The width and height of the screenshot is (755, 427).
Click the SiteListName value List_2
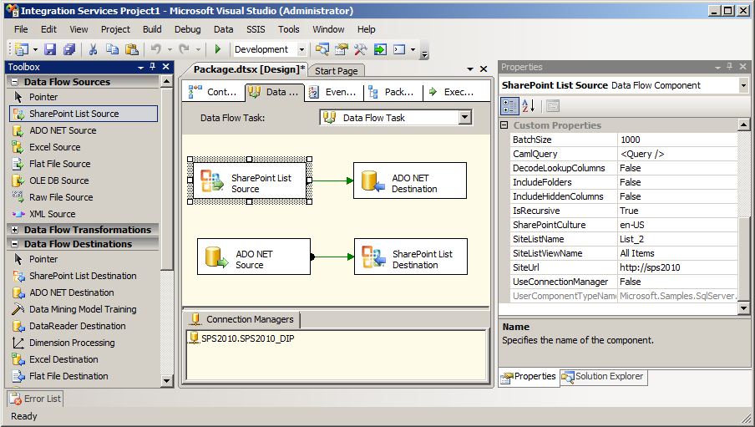pyautogui.click(x=677, y=239)
